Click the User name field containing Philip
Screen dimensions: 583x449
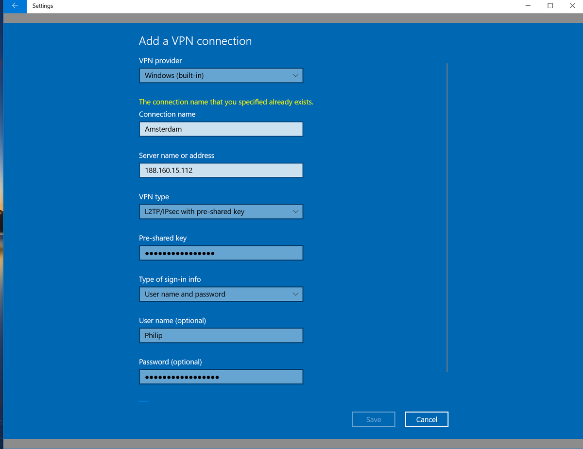click(221, 335)
